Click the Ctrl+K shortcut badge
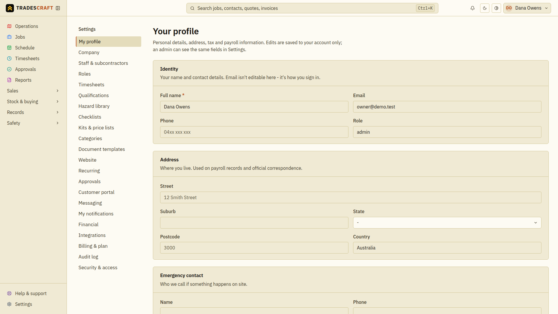 [425, 8]
